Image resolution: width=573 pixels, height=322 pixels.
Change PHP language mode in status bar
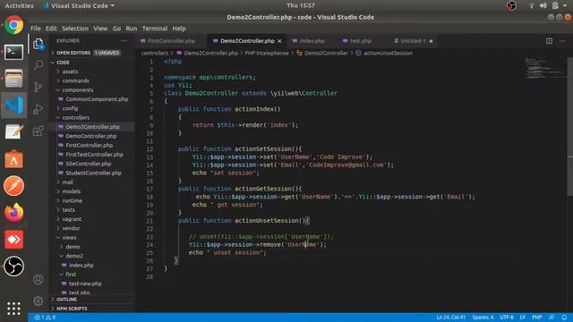coord(536,318)
